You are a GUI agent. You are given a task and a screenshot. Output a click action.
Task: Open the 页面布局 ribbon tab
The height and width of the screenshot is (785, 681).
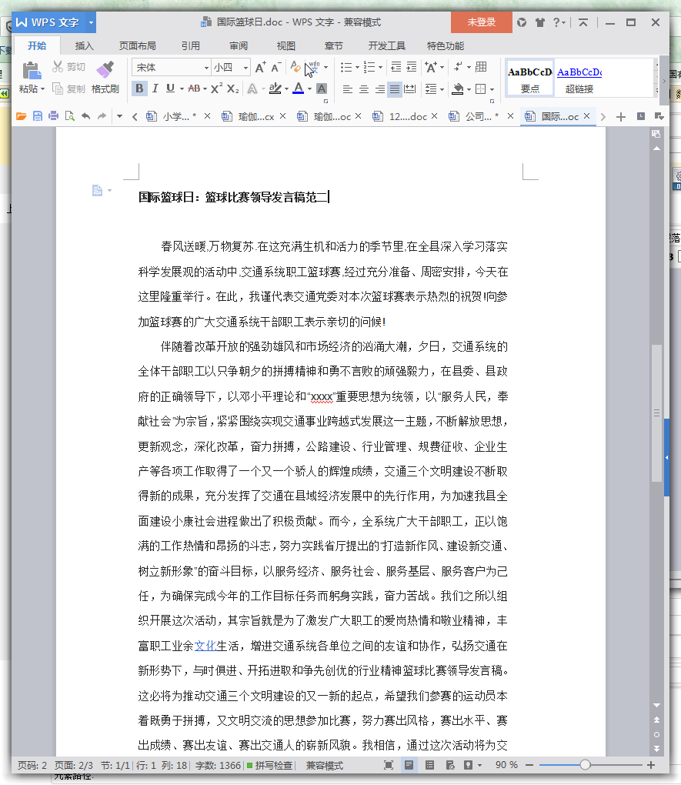(137, 46)
